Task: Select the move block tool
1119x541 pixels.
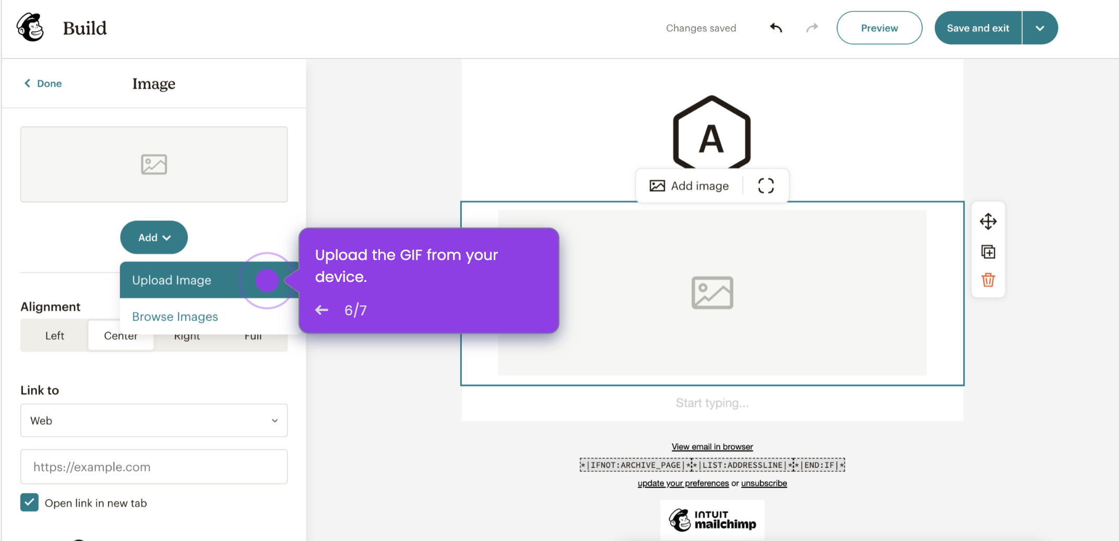Action: pyautogui.click(x=988, y=221)
